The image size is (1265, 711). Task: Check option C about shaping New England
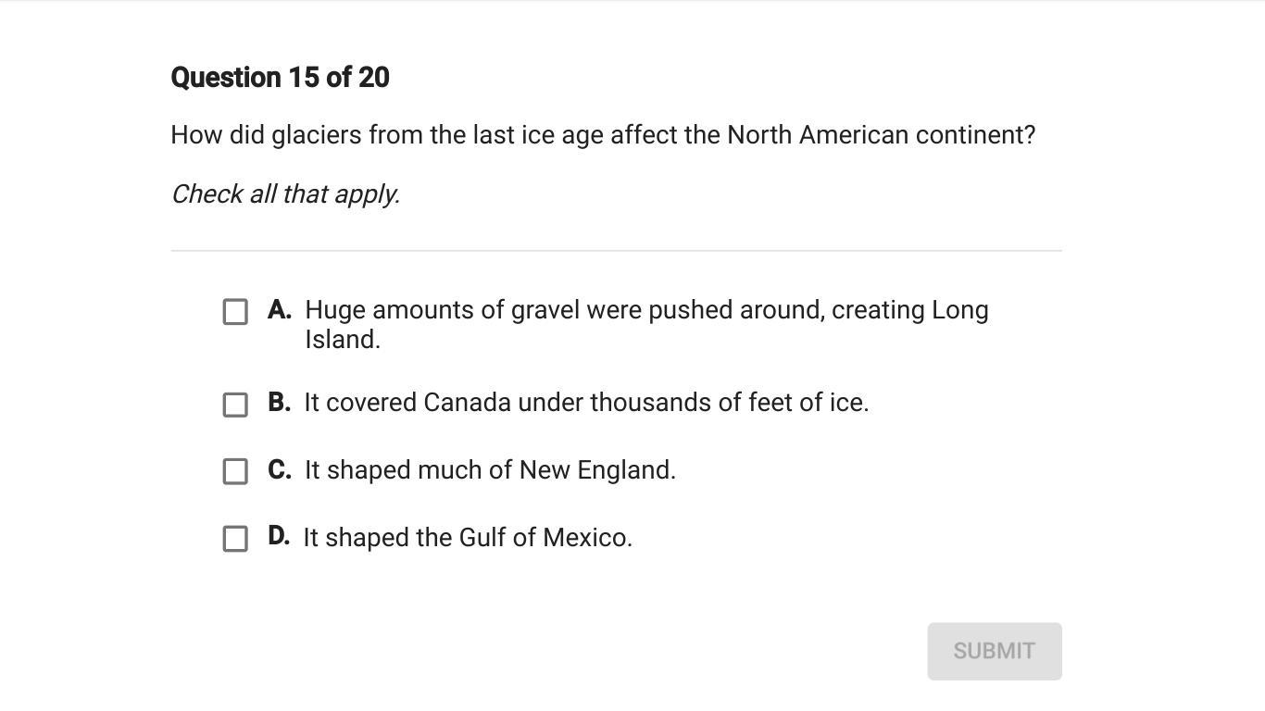tap(235, 472)
